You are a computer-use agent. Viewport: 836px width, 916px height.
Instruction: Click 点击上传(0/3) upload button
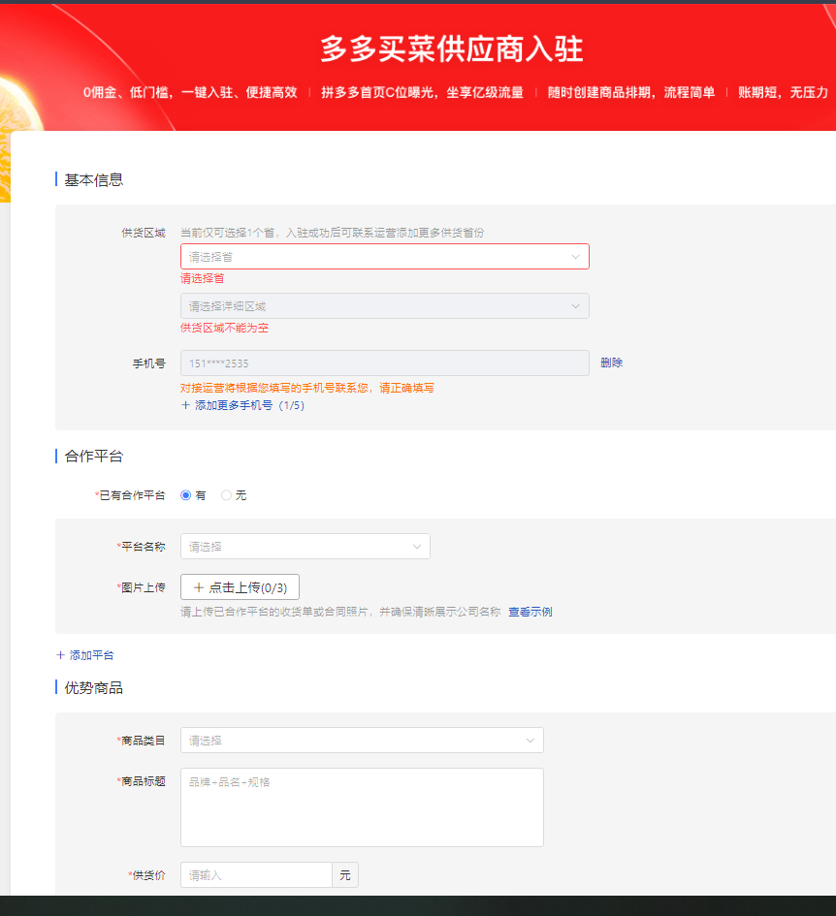click(240, 587)
